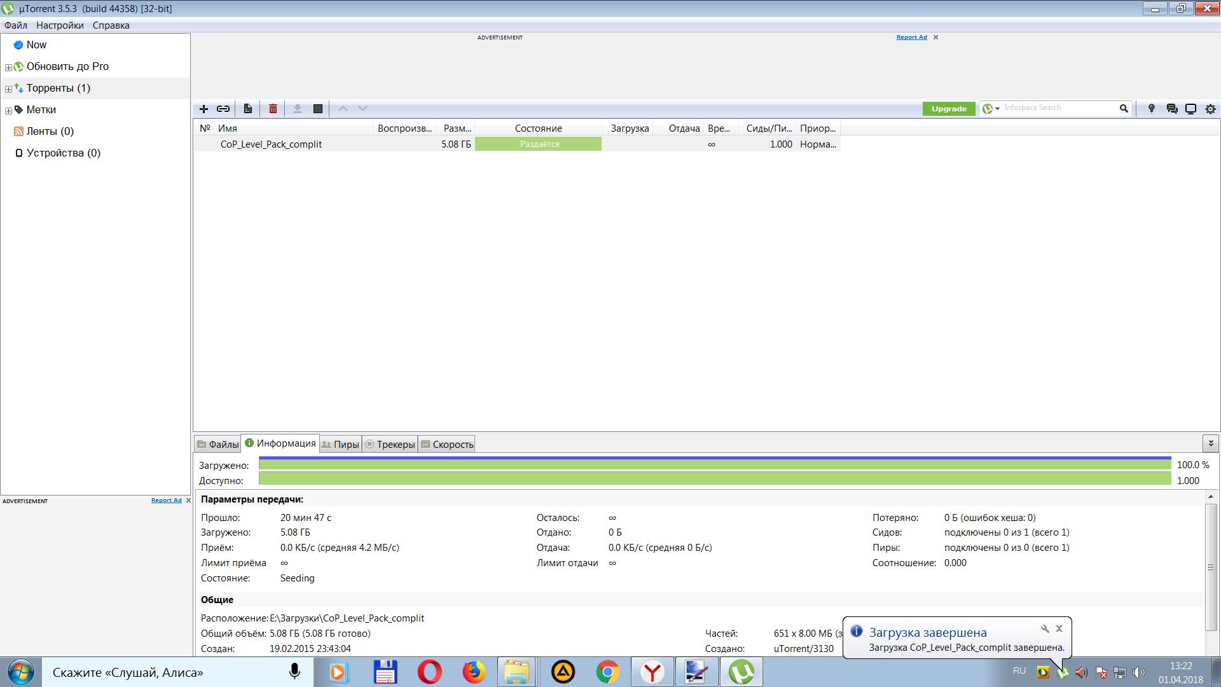Click the Infospace Search input field
The height and width of the screenshot is (687, 1221).
click(1059, 108)
